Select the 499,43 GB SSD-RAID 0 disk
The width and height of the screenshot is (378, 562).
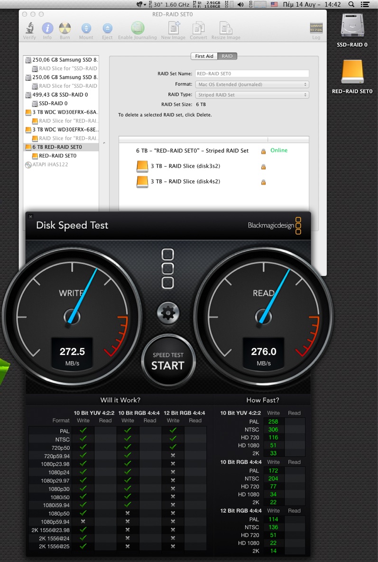61,95
